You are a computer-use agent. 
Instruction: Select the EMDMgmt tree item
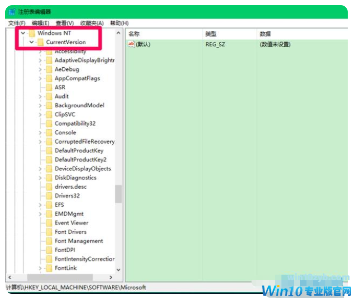69,214
